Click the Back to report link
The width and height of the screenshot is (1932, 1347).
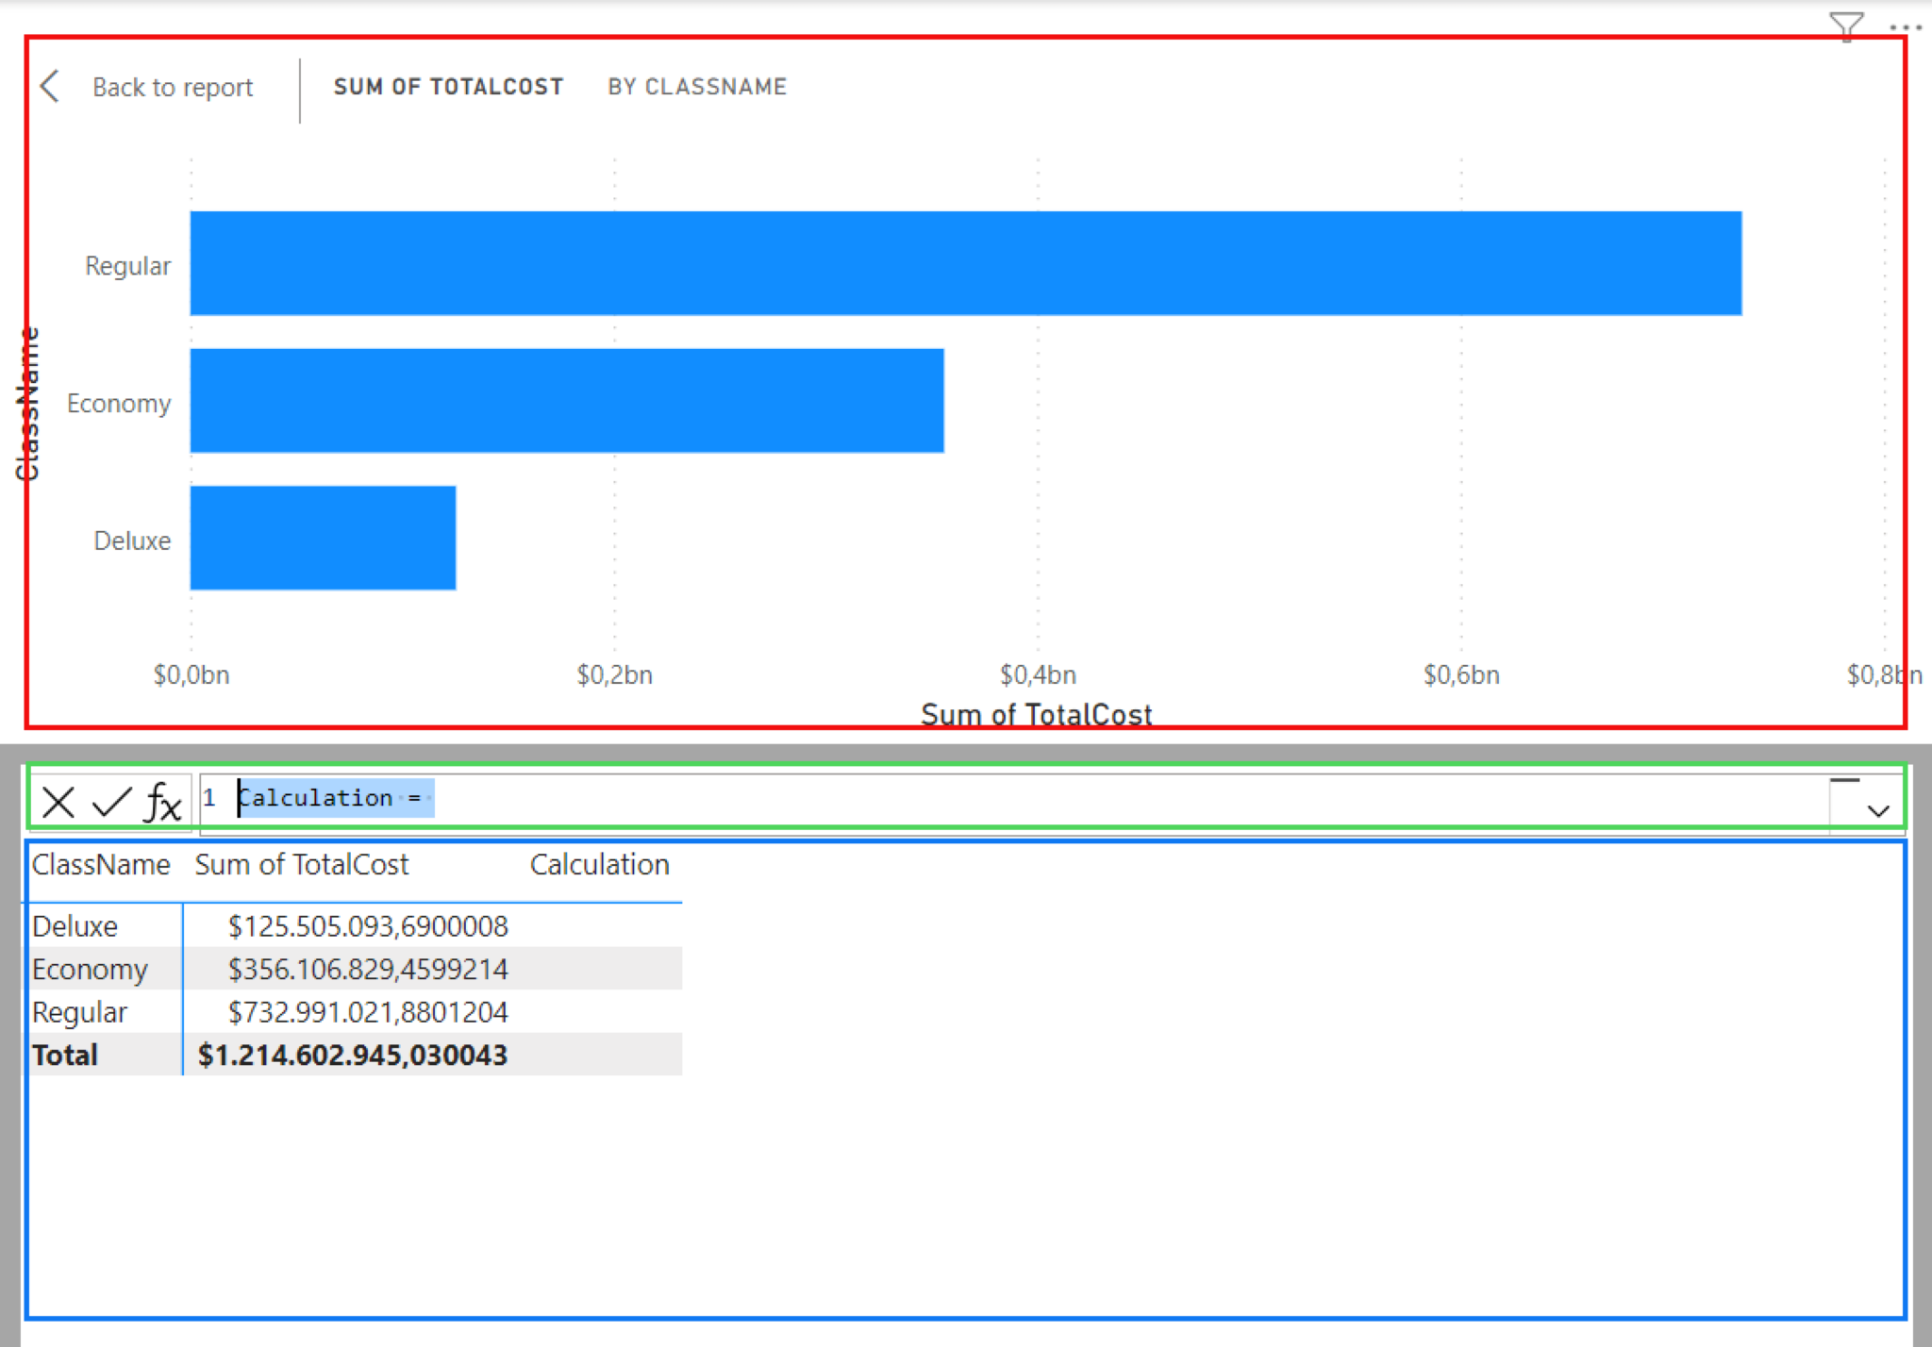(172, 87)
